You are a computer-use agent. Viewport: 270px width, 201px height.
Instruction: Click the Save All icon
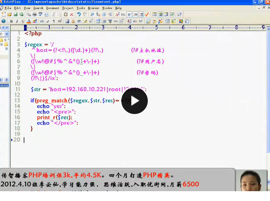point(21,15)
